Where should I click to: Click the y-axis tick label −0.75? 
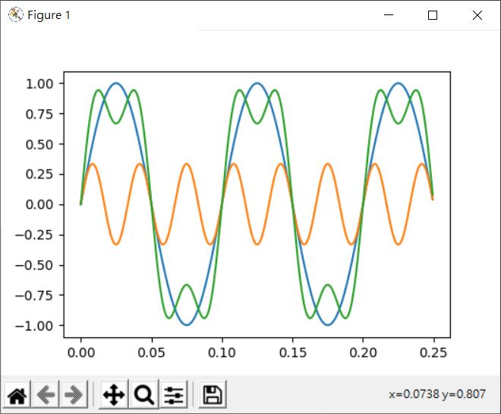point(34,295)
